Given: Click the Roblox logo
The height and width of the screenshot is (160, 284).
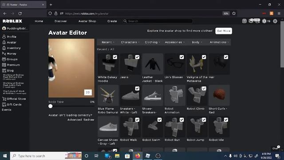Looking at the screenshot, I should click(12, 21).
